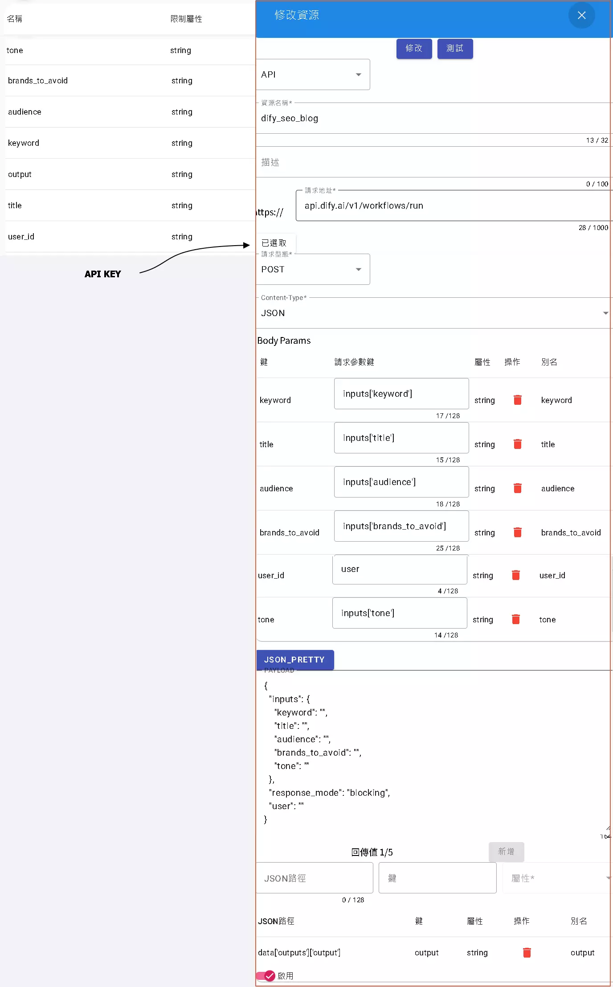Open the 屬性 attribute dropdown
613x987 pixels.
pyautogui.click(x=557, y=878)
